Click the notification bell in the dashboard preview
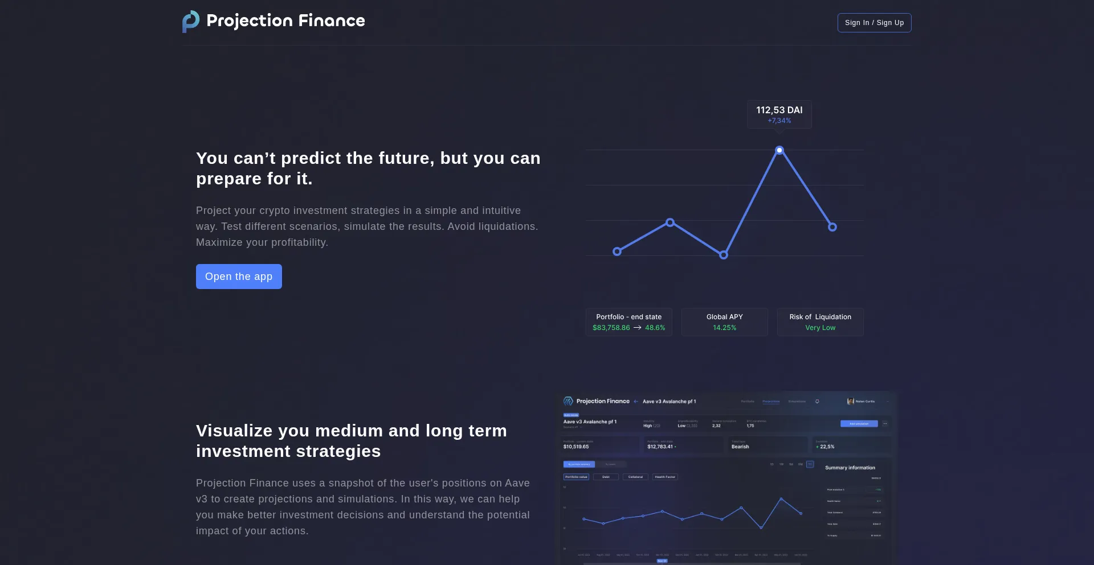Viewport: 1094px width, 565px height. [817, 402]
